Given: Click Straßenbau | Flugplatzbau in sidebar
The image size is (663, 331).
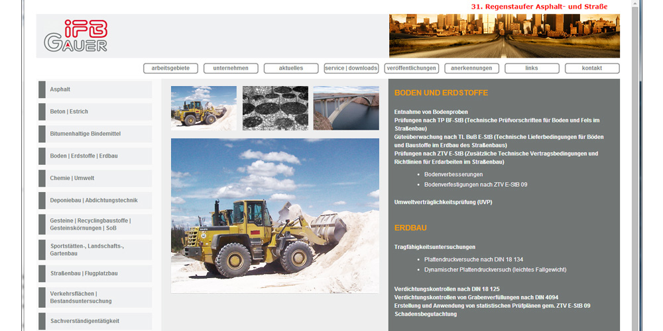Looking at the screenshot, I should coord(95,273).
